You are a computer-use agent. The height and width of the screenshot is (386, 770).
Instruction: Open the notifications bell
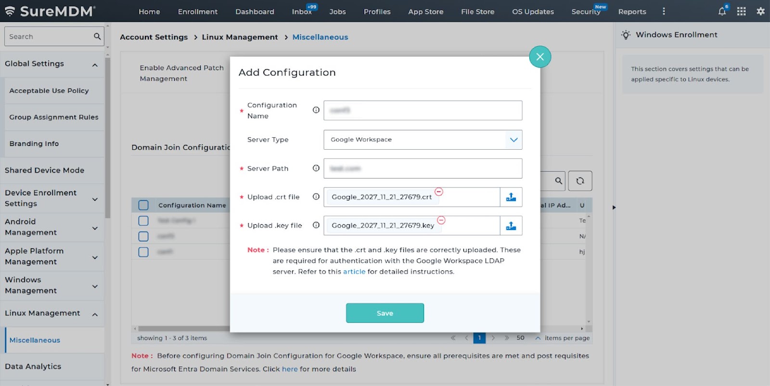point(722,12)
